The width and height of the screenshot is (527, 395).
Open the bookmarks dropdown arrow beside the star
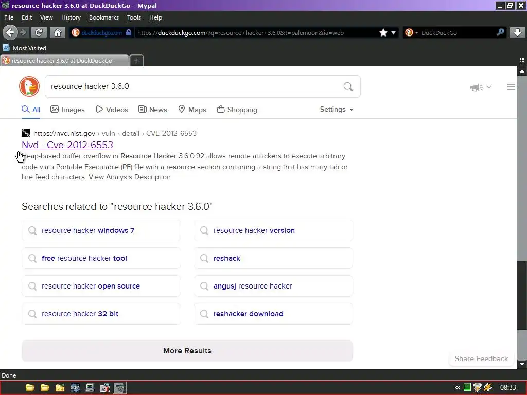(393, 32)
